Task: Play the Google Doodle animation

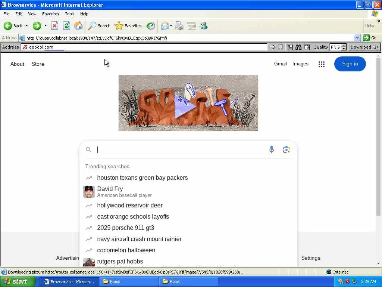Action: click(x=185, y=107)
